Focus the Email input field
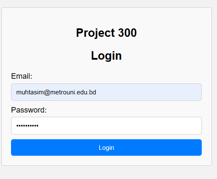Screen dimensions: 217x179 [106, 92]
